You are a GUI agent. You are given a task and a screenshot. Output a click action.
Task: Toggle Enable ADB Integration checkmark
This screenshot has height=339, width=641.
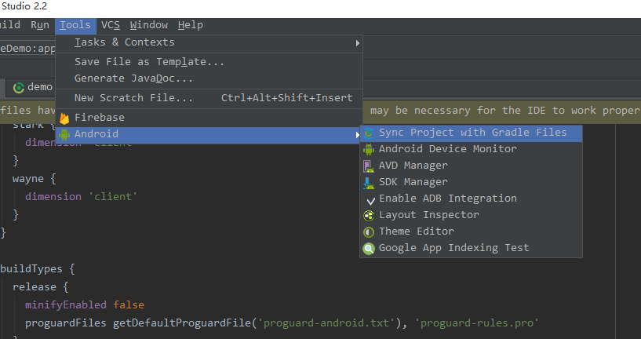point(370,200)
